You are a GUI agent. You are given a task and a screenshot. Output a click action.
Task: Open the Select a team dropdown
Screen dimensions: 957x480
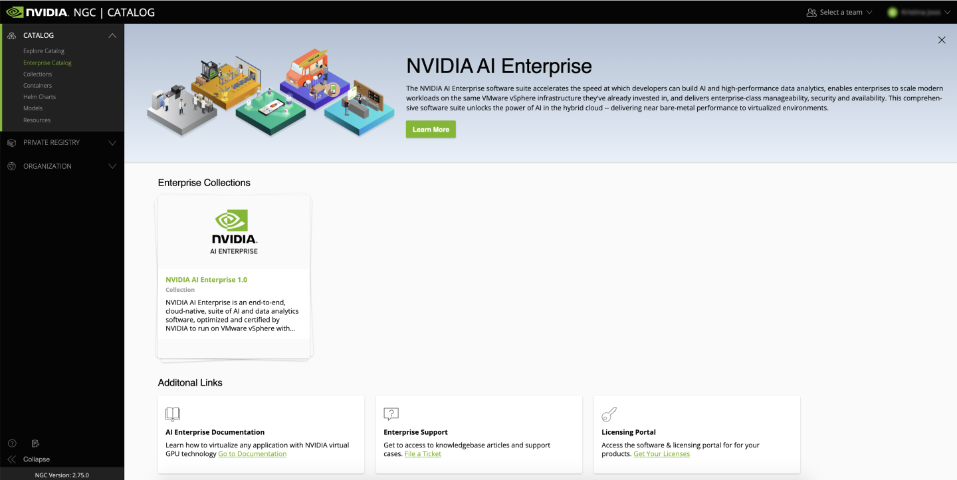click(x=839, y=11)
